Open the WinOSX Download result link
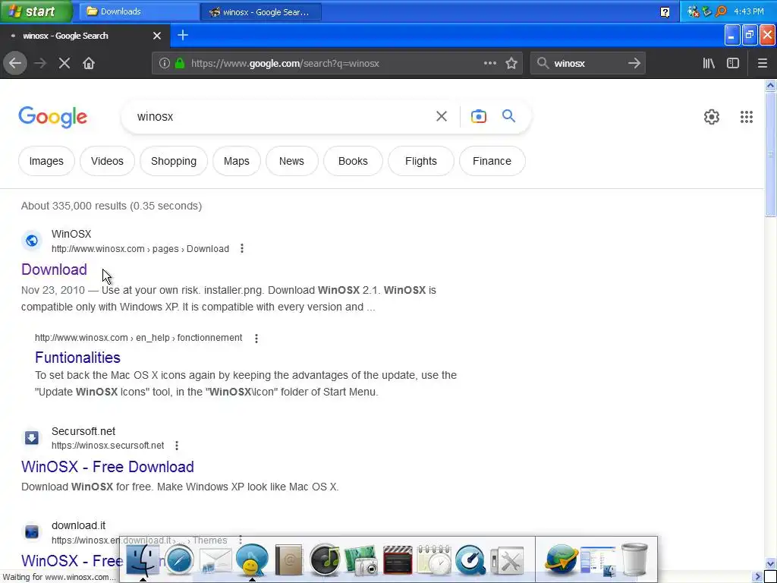The height and width of the screenshot is (583, 777). pyautogui.click(x=54, y=269)
